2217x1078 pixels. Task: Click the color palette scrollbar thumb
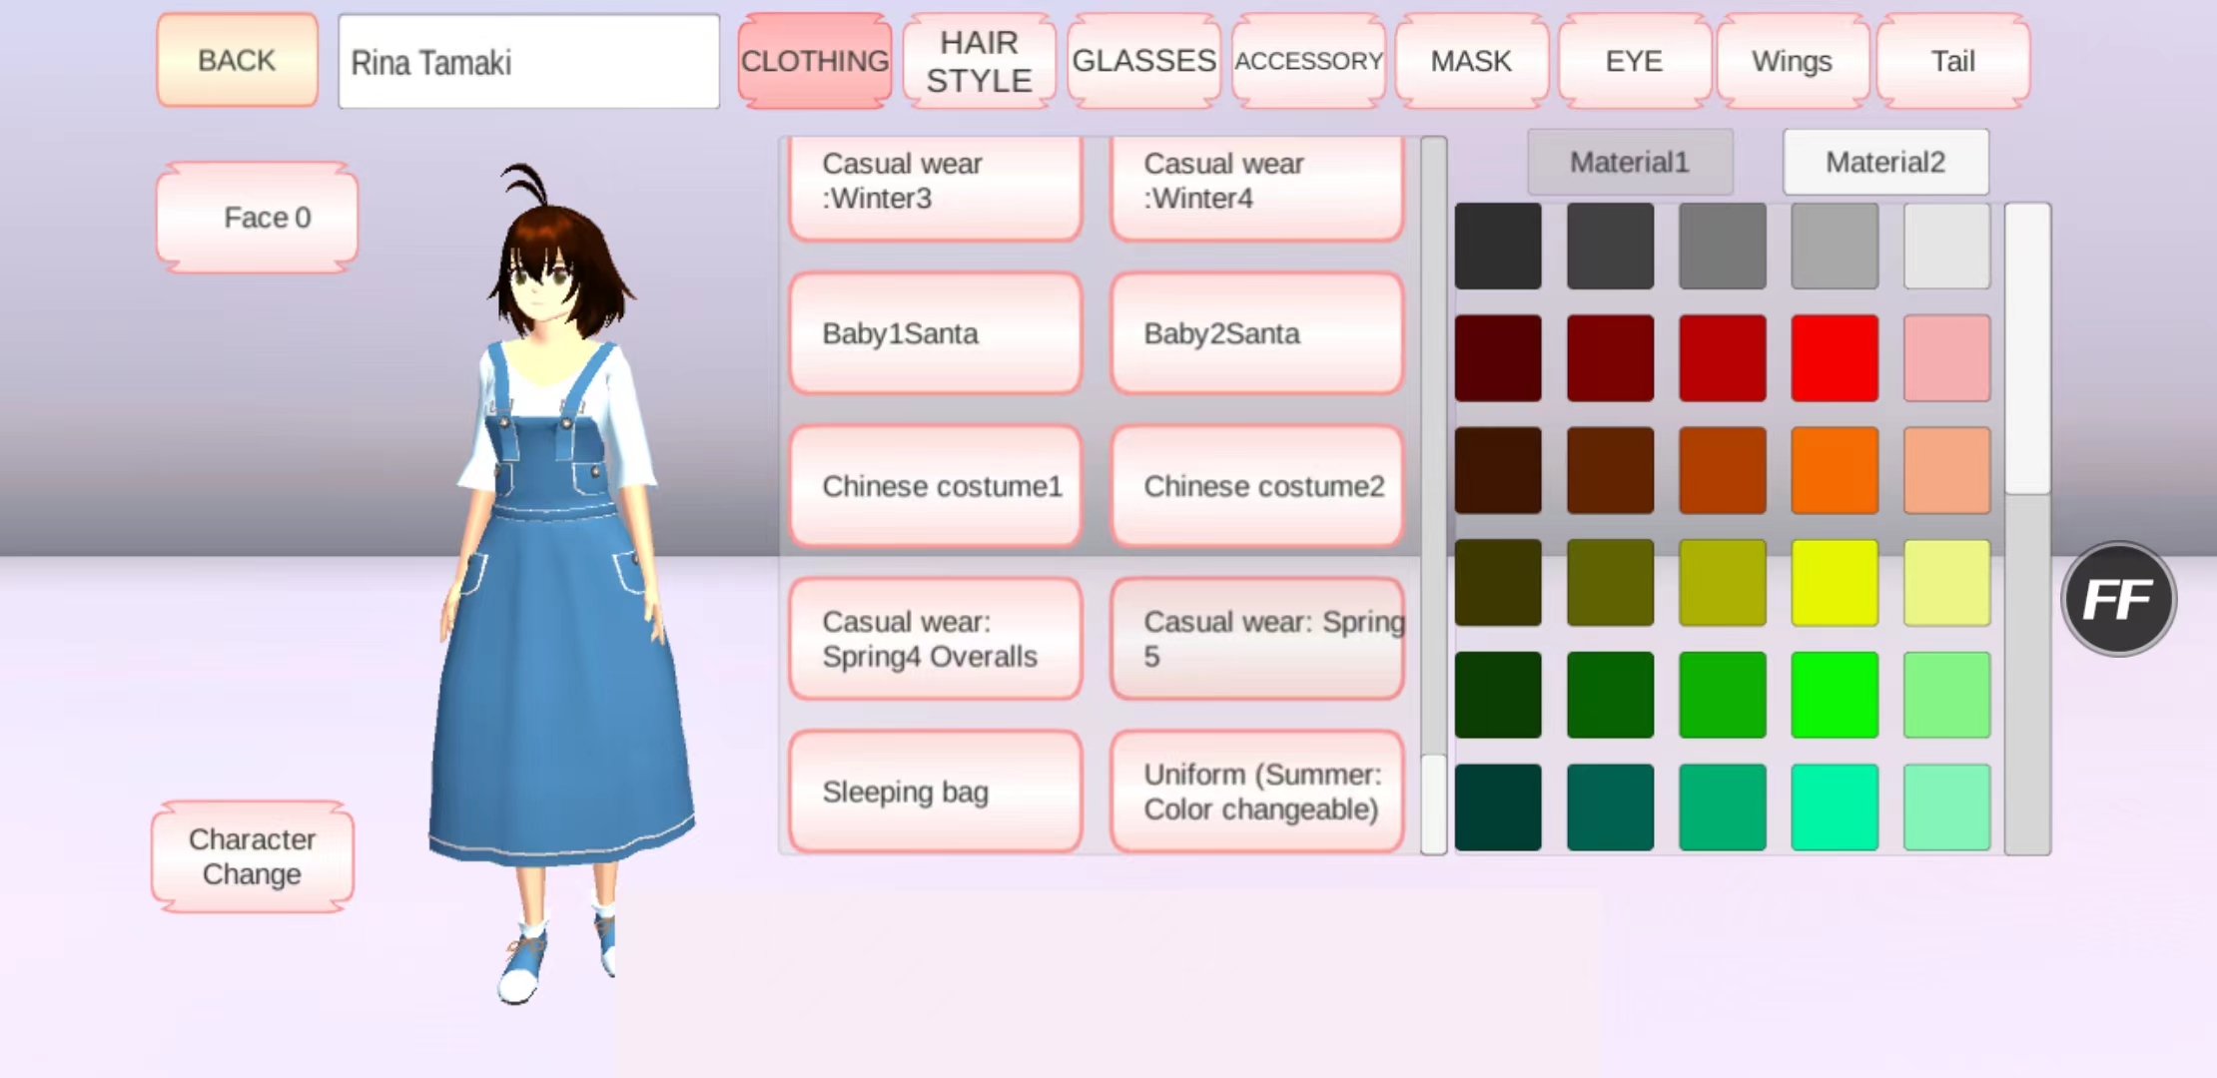coord(2027,349)
